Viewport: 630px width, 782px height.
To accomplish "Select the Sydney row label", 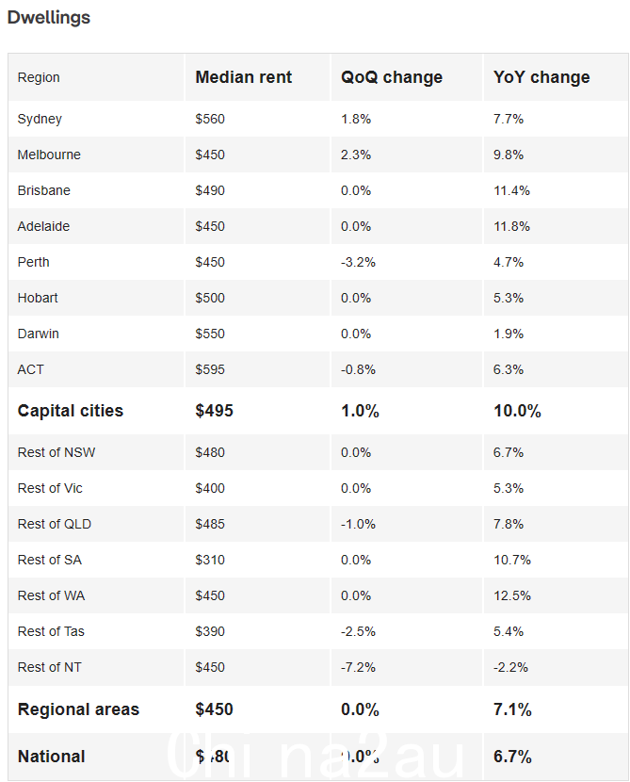I will [x=40, y=120].
